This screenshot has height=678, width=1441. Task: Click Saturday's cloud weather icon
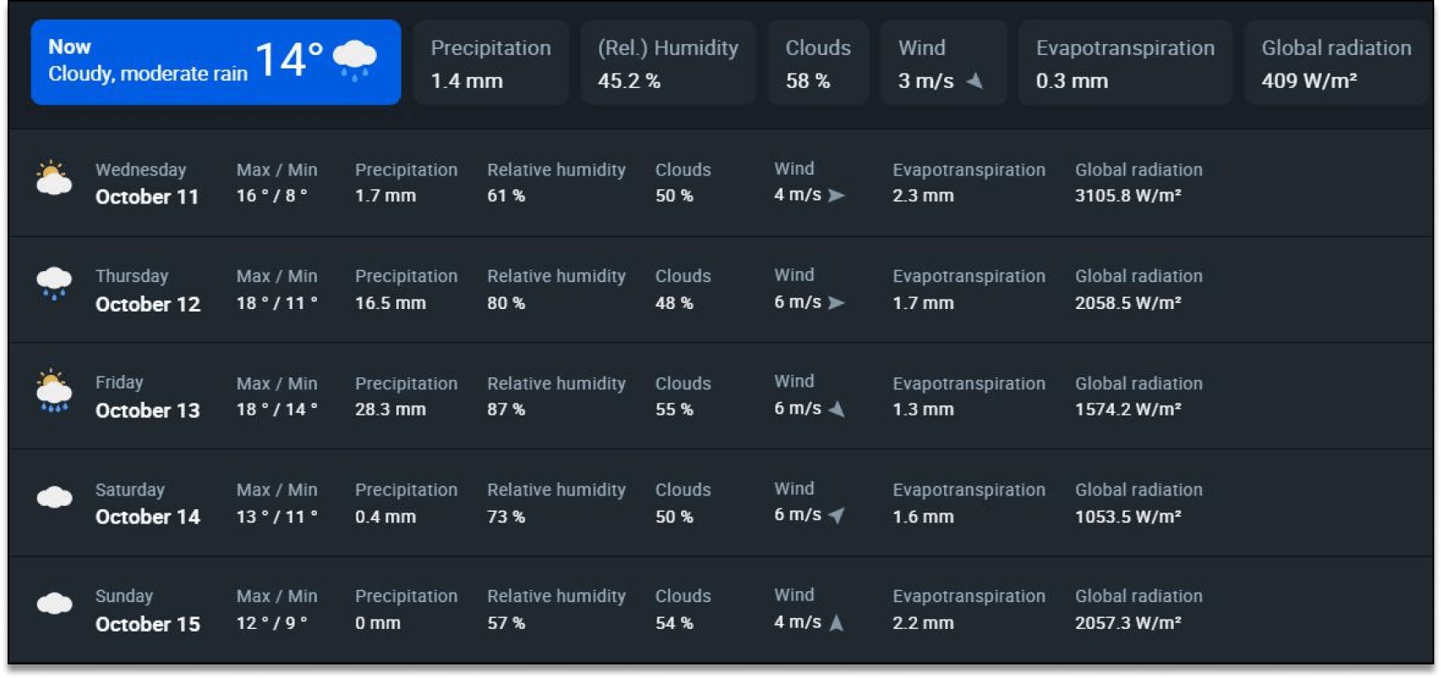(x=54, y=497)
